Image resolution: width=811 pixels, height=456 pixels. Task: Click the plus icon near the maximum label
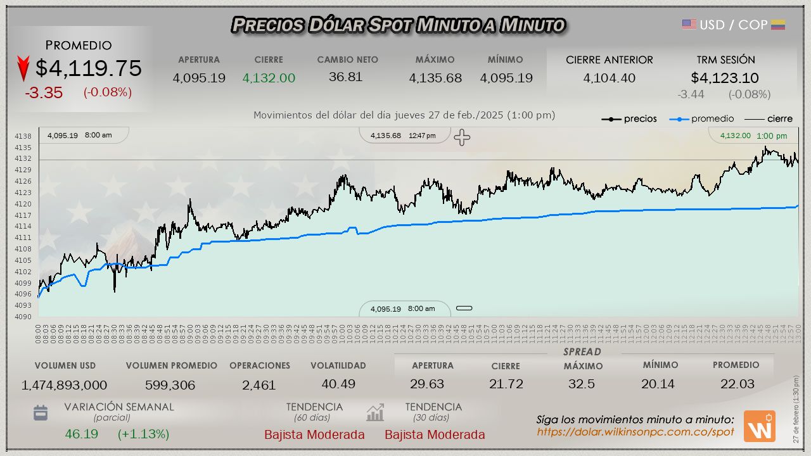(462, 137)
